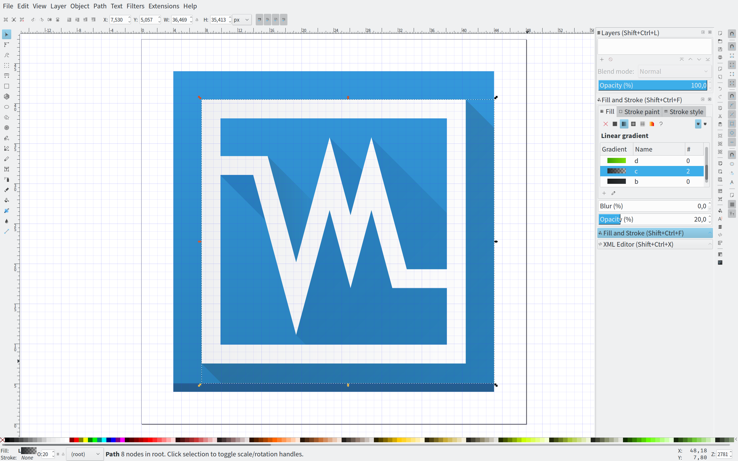
Task: Click the edit gradient pencil icon
Action: point(613,193)
